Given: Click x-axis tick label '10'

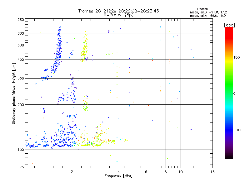Looking at the screenshot, I should (x=181, y=172).
